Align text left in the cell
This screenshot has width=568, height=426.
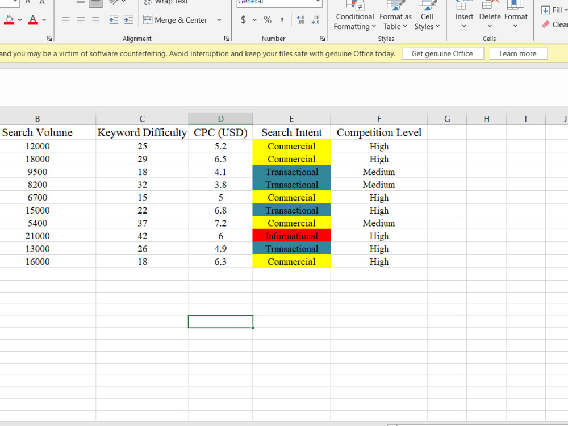[66, 20]
